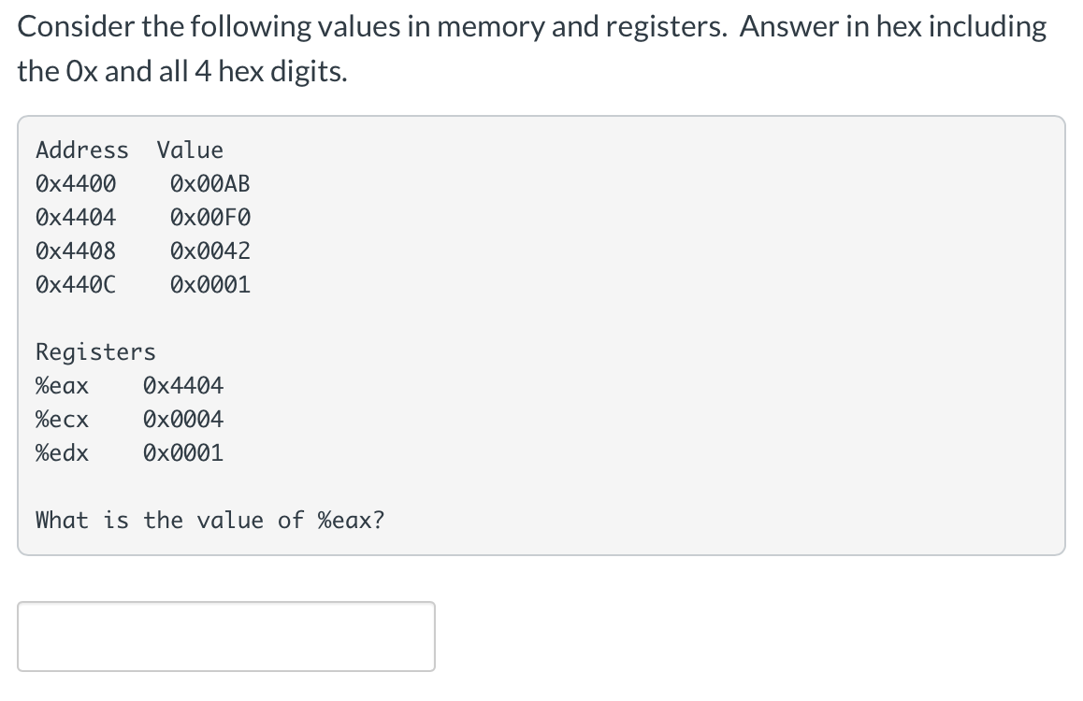Image resolution: width=1083 pixels, height=701 pixels.
Task: Click the %edx value 0x0001
Action: 182,452
